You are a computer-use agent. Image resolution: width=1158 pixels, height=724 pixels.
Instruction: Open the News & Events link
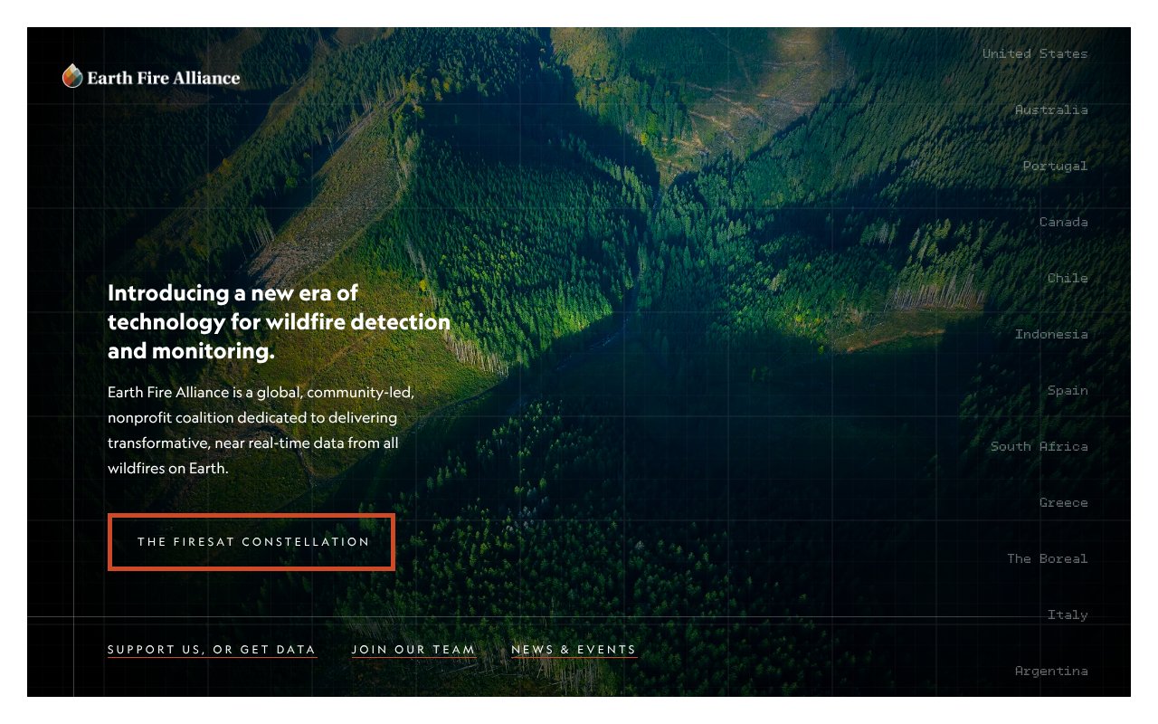click(574, 650)
